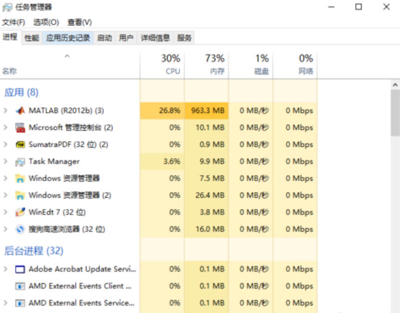This screenshot has width=400, height=313.
Task: Sort by the 内存 column header
Action: point(206,65)
